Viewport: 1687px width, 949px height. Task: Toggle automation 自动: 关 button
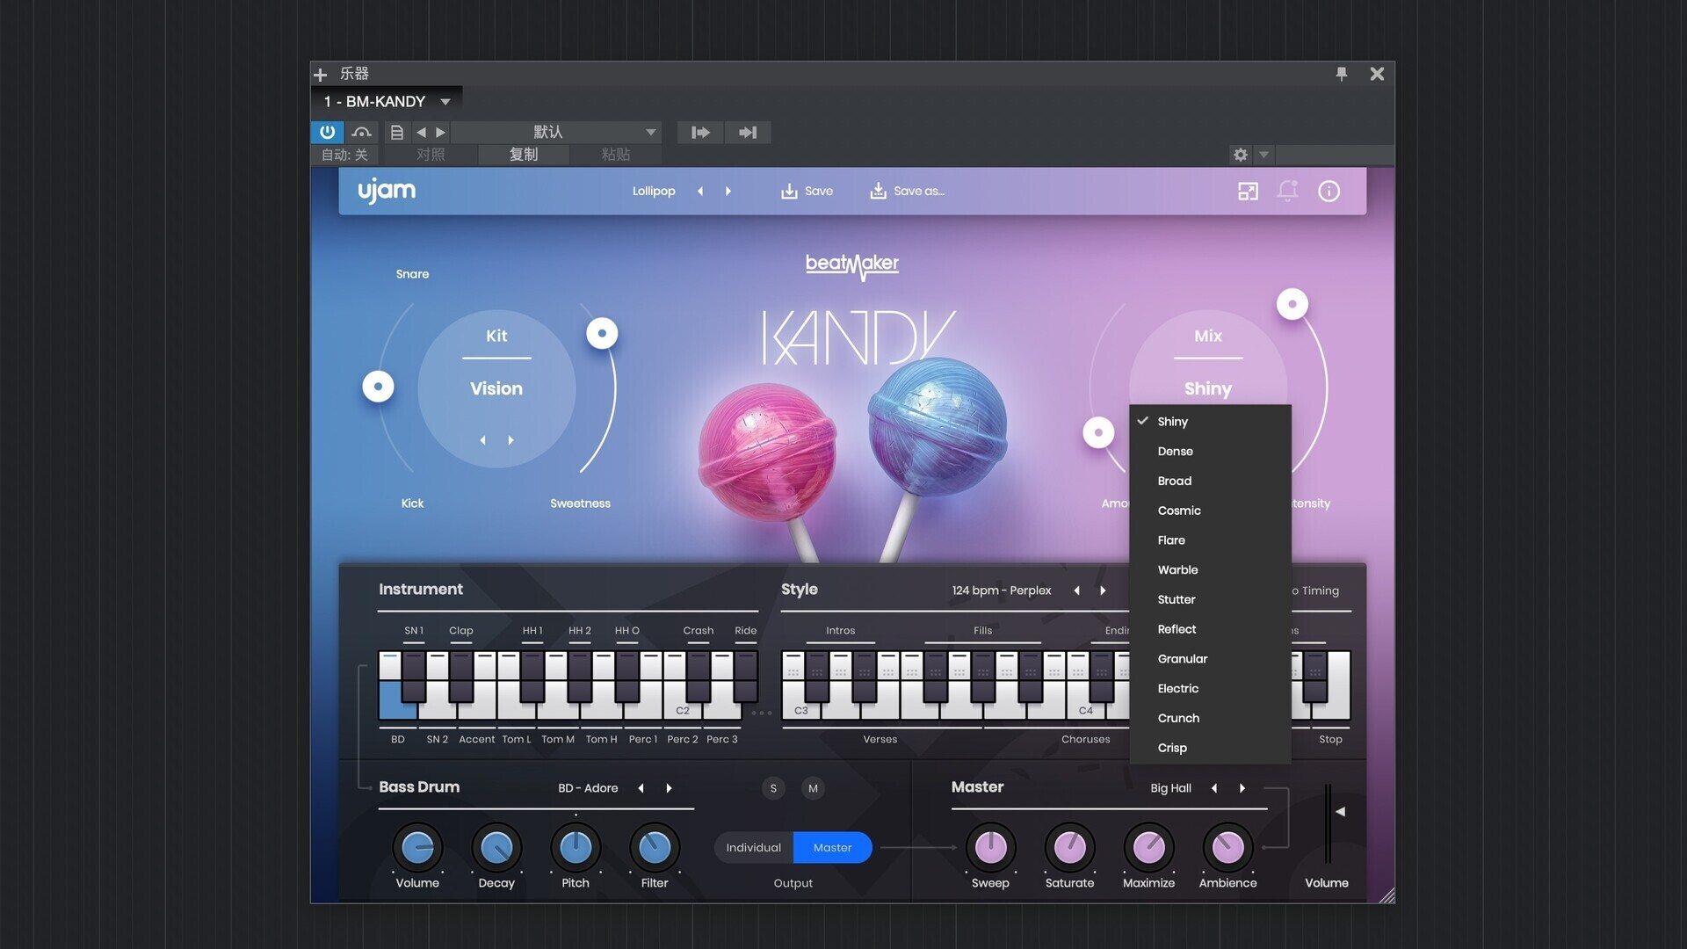pos(344,155)
